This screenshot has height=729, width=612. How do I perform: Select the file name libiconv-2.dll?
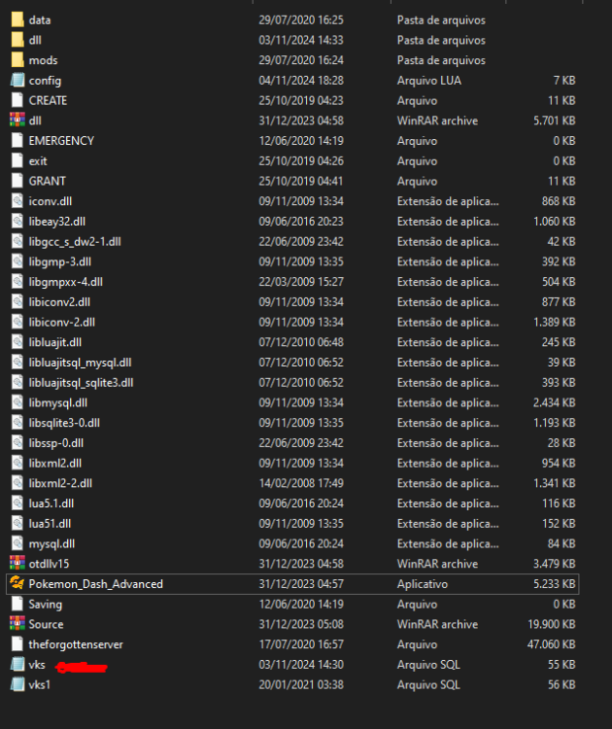click(x=62, y=322)
